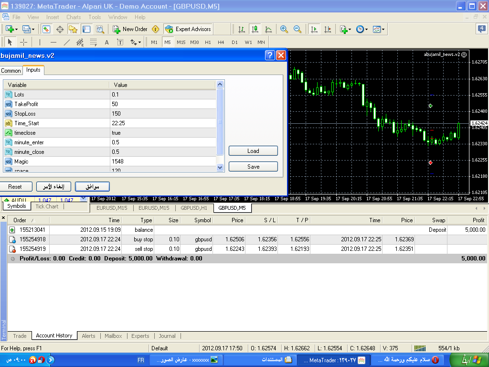Open the Charts menu
The image size is (489, 367).
[74, 17]
